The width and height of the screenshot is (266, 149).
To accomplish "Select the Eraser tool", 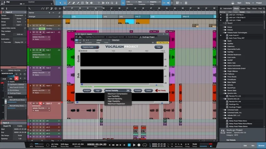I will point(74,3).
